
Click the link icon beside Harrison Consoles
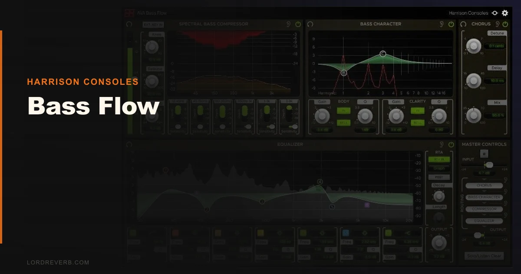point(495,13)
